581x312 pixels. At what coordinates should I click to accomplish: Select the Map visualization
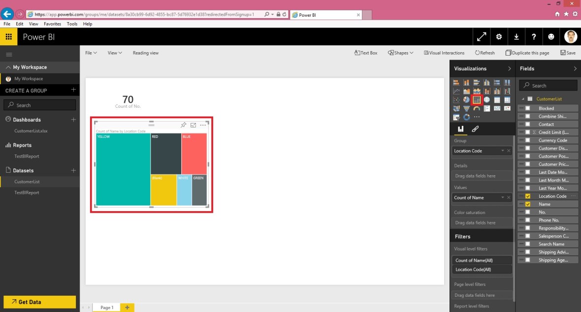[487, 99]
